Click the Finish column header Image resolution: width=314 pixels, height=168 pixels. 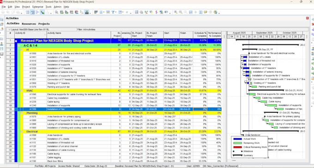click(186, 35)
